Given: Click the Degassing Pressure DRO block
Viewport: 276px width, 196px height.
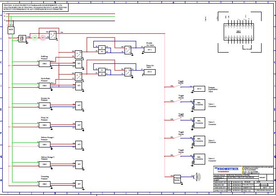Looking at the screenshot, I should tap(44, 184).
